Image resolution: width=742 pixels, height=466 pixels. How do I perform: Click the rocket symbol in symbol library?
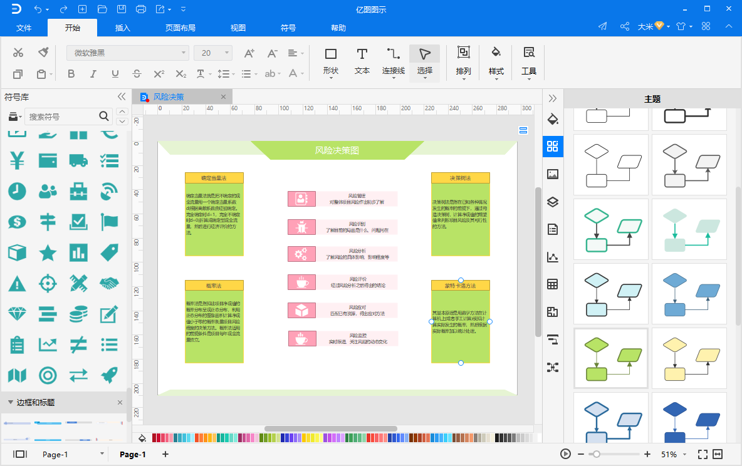110,375
